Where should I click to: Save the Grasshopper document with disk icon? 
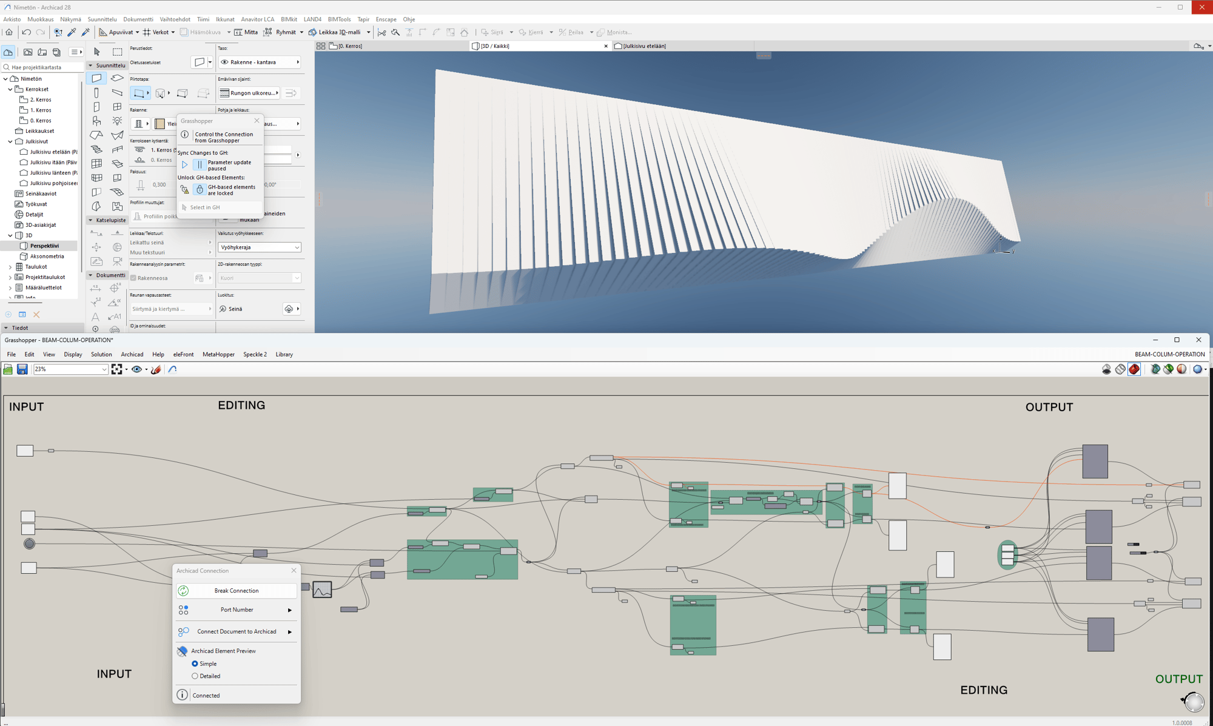pyautogui.click(x=22, y=369)
